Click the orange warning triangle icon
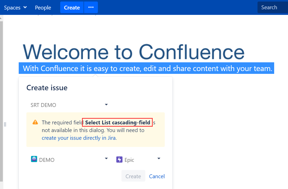 click(x=35, y=122)
